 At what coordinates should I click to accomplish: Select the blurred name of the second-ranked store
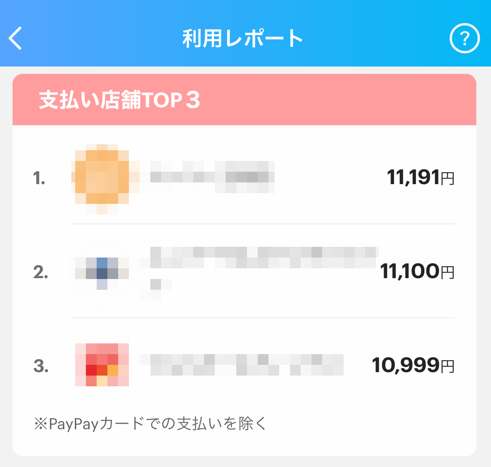[263, 262]
